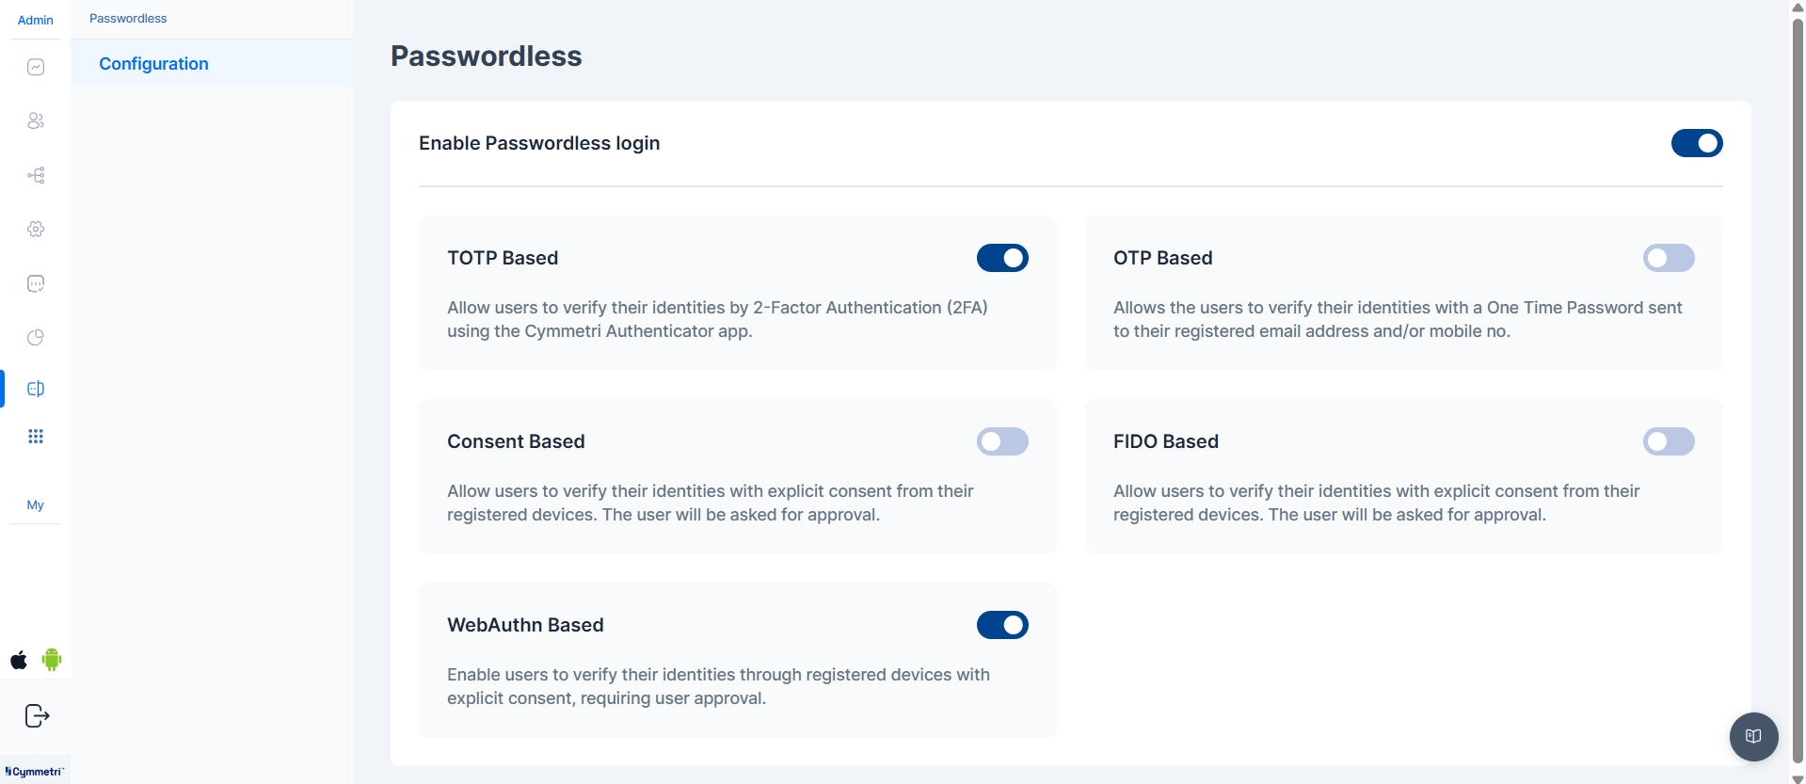The height and width of the screenshot is (784, 1806).
Task: Turn off the TOTP Based toggle
Action: 1002,258
